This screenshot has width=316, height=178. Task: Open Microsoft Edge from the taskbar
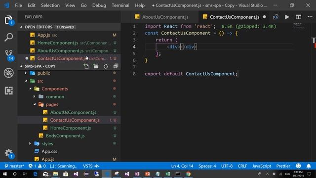[x=35, y=174]
